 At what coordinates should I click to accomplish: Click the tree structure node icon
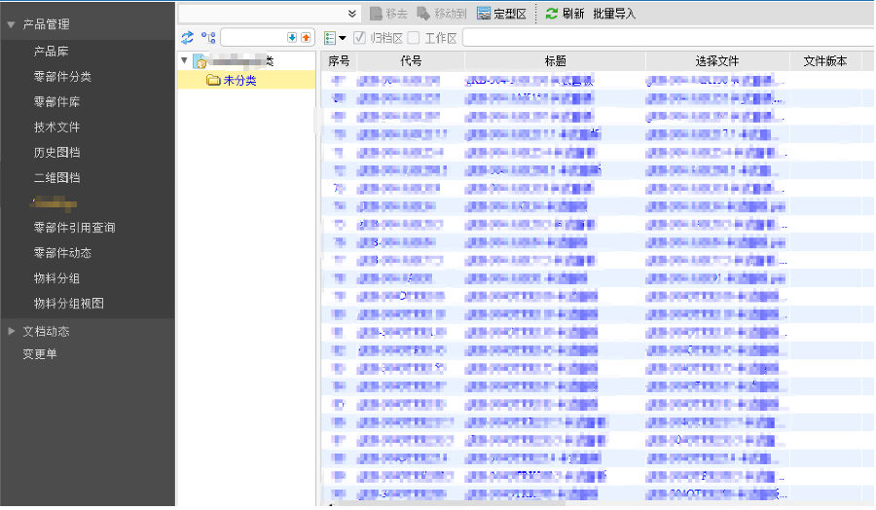[x=208, y=37]
